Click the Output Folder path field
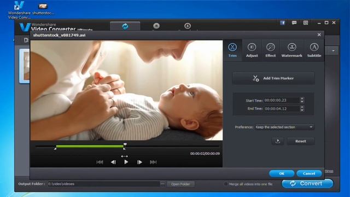Viewport: 350px width, 197px height. click(x=104, y=184)
